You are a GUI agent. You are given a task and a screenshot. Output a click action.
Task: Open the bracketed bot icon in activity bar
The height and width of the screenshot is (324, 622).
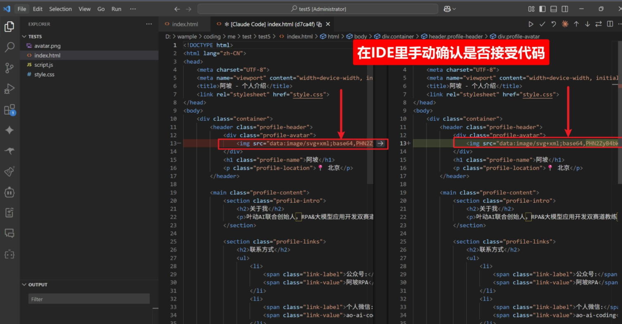click(9, 254)
